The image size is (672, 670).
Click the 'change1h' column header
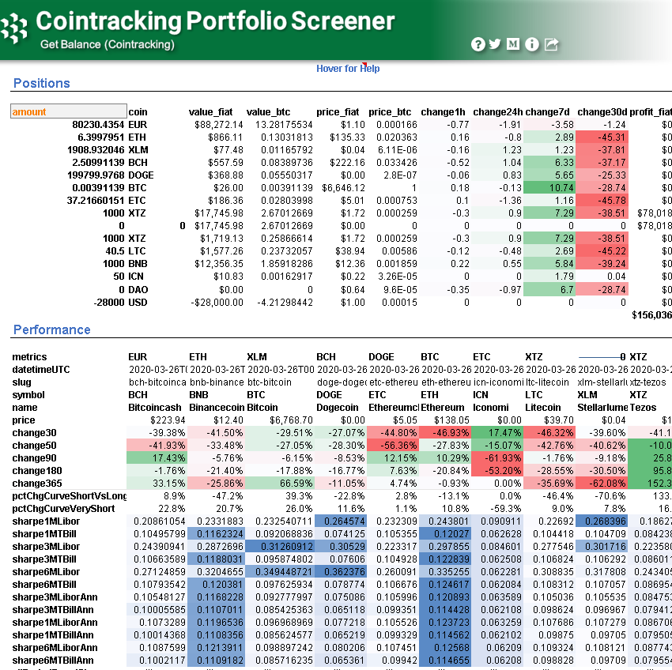point(444,112)
